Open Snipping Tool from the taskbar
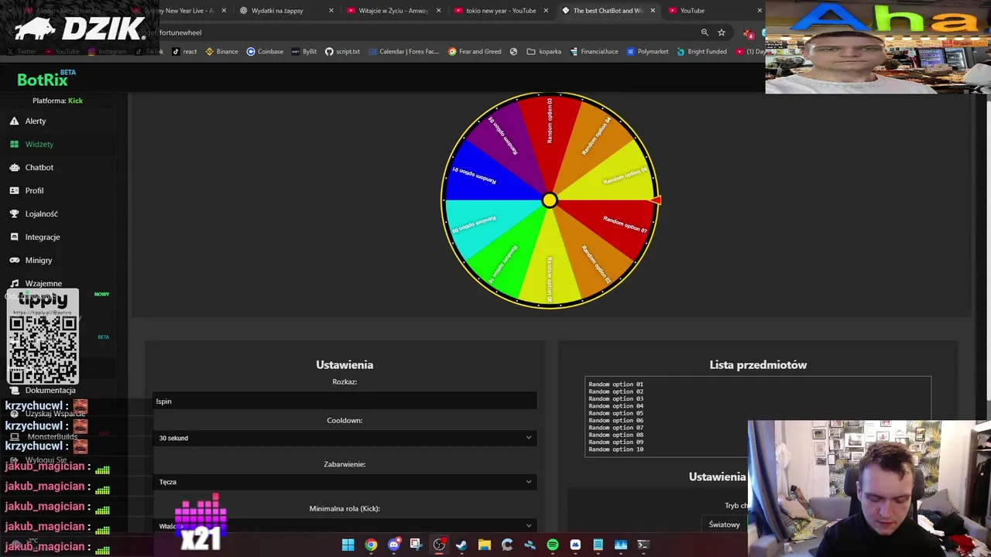 click(x=416, y=545)
